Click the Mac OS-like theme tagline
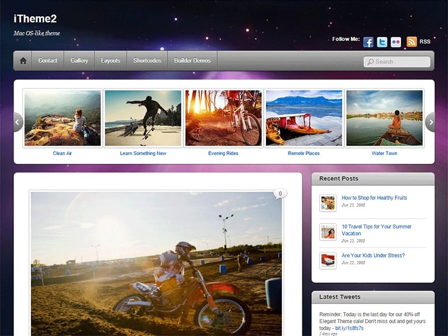 [37, 33]
